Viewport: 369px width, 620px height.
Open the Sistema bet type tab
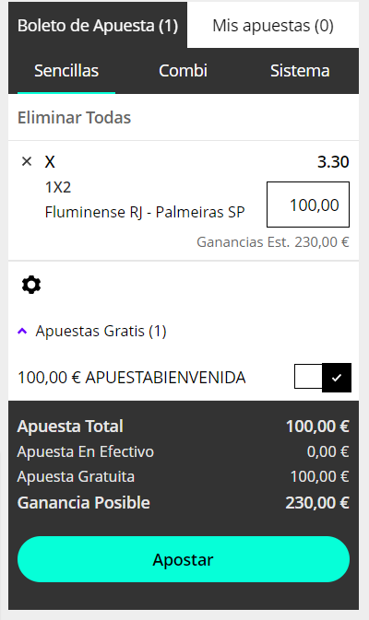pos(300,71)
